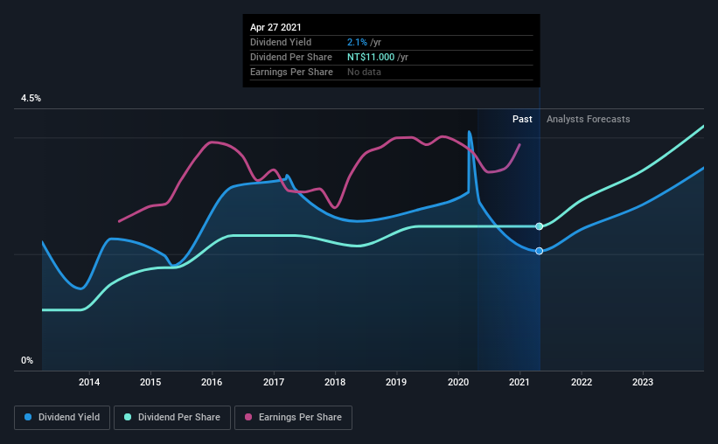This screenshot has height=444, width=718.
Task: Toggle the Dividend Per Share legend button
Action: (172, 418)
